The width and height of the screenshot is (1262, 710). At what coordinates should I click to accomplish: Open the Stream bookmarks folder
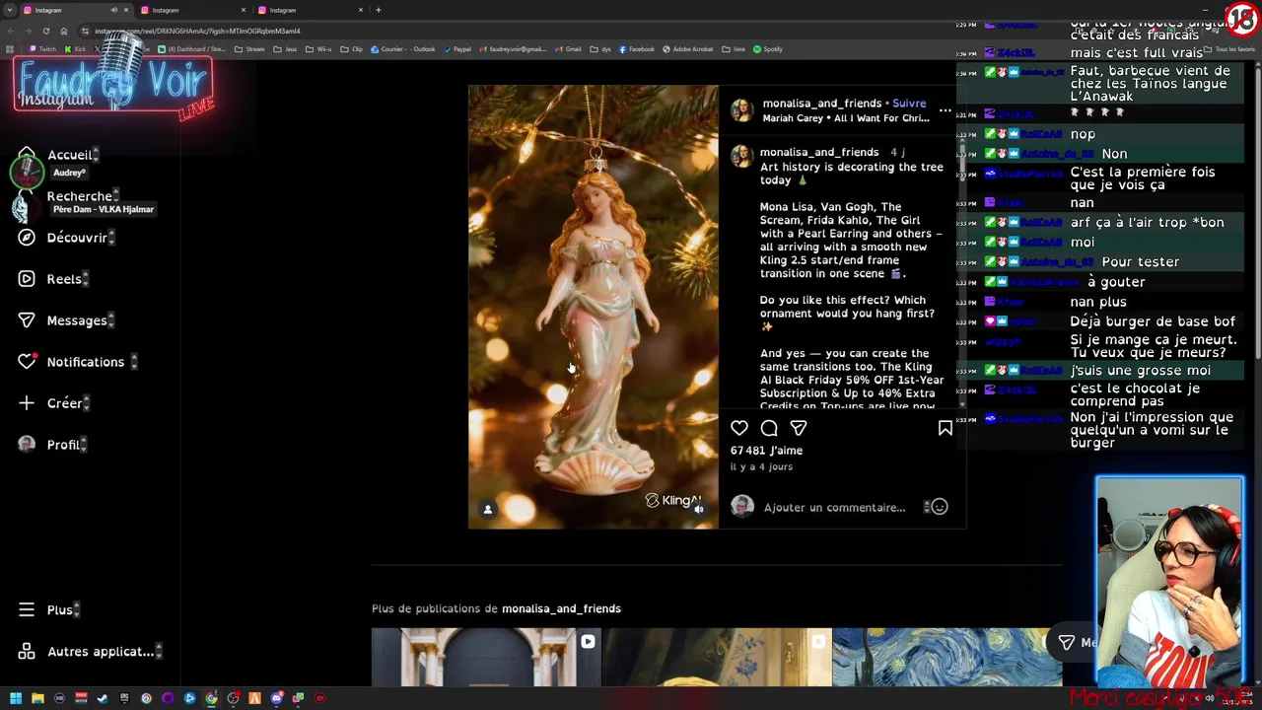pyautogui.click(x=249, y=49)
